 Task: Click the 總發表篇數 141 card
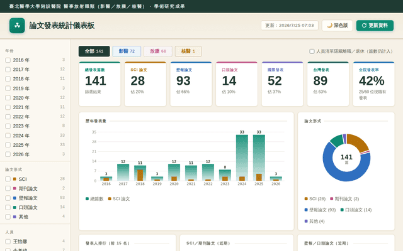click(99, 83)
